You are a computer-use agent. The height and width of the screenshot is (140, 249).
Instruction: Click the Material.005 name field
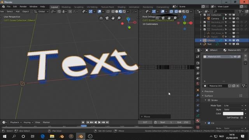tap(217, 86)
